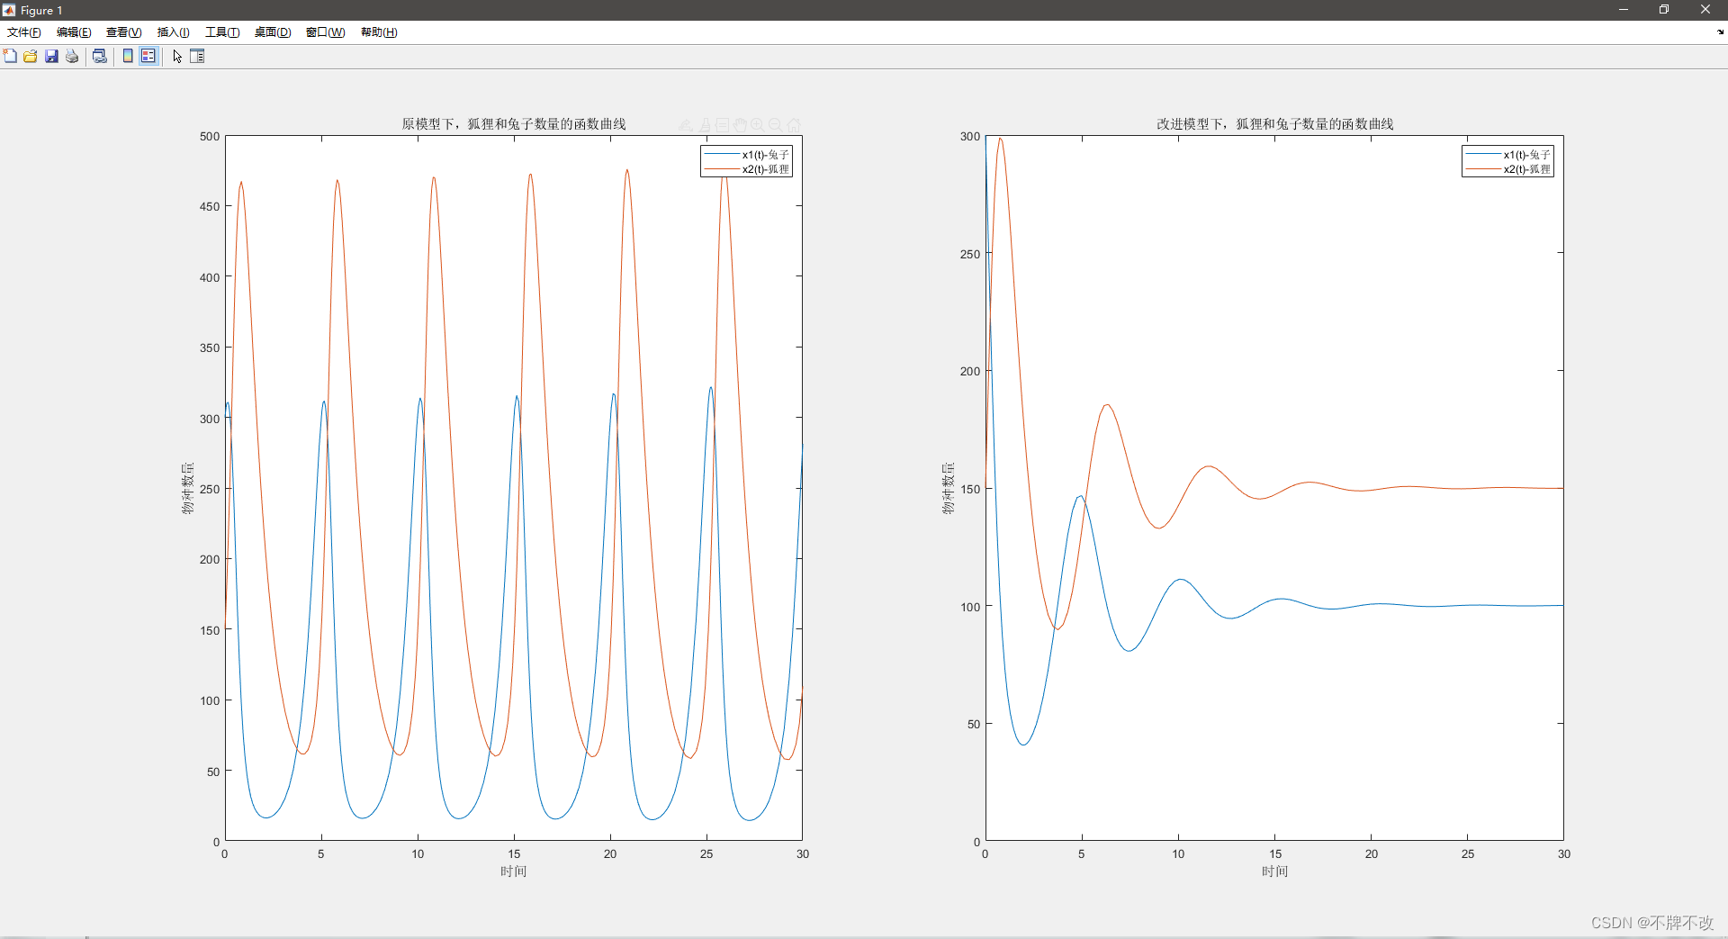Open the 文件(F) menu
The height and width of the screenshot is (939, 1728).
pyautogui.click(x=24, y=32)
